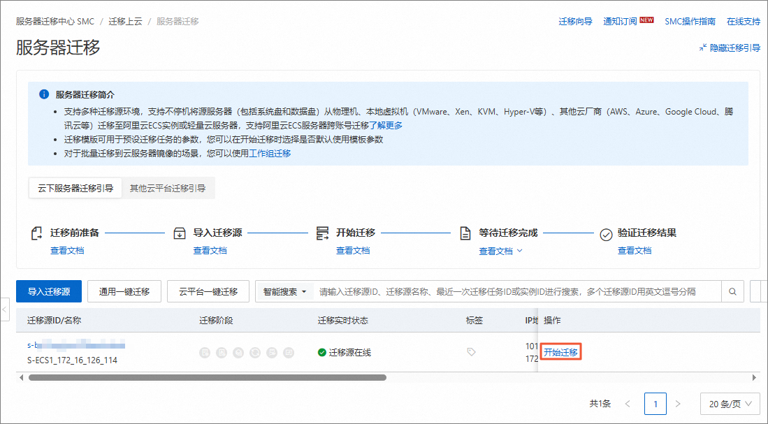Viewport: 768px width, 424px height.
Task: Click the table scrollbar left arrow
Action: coord(21,377)
